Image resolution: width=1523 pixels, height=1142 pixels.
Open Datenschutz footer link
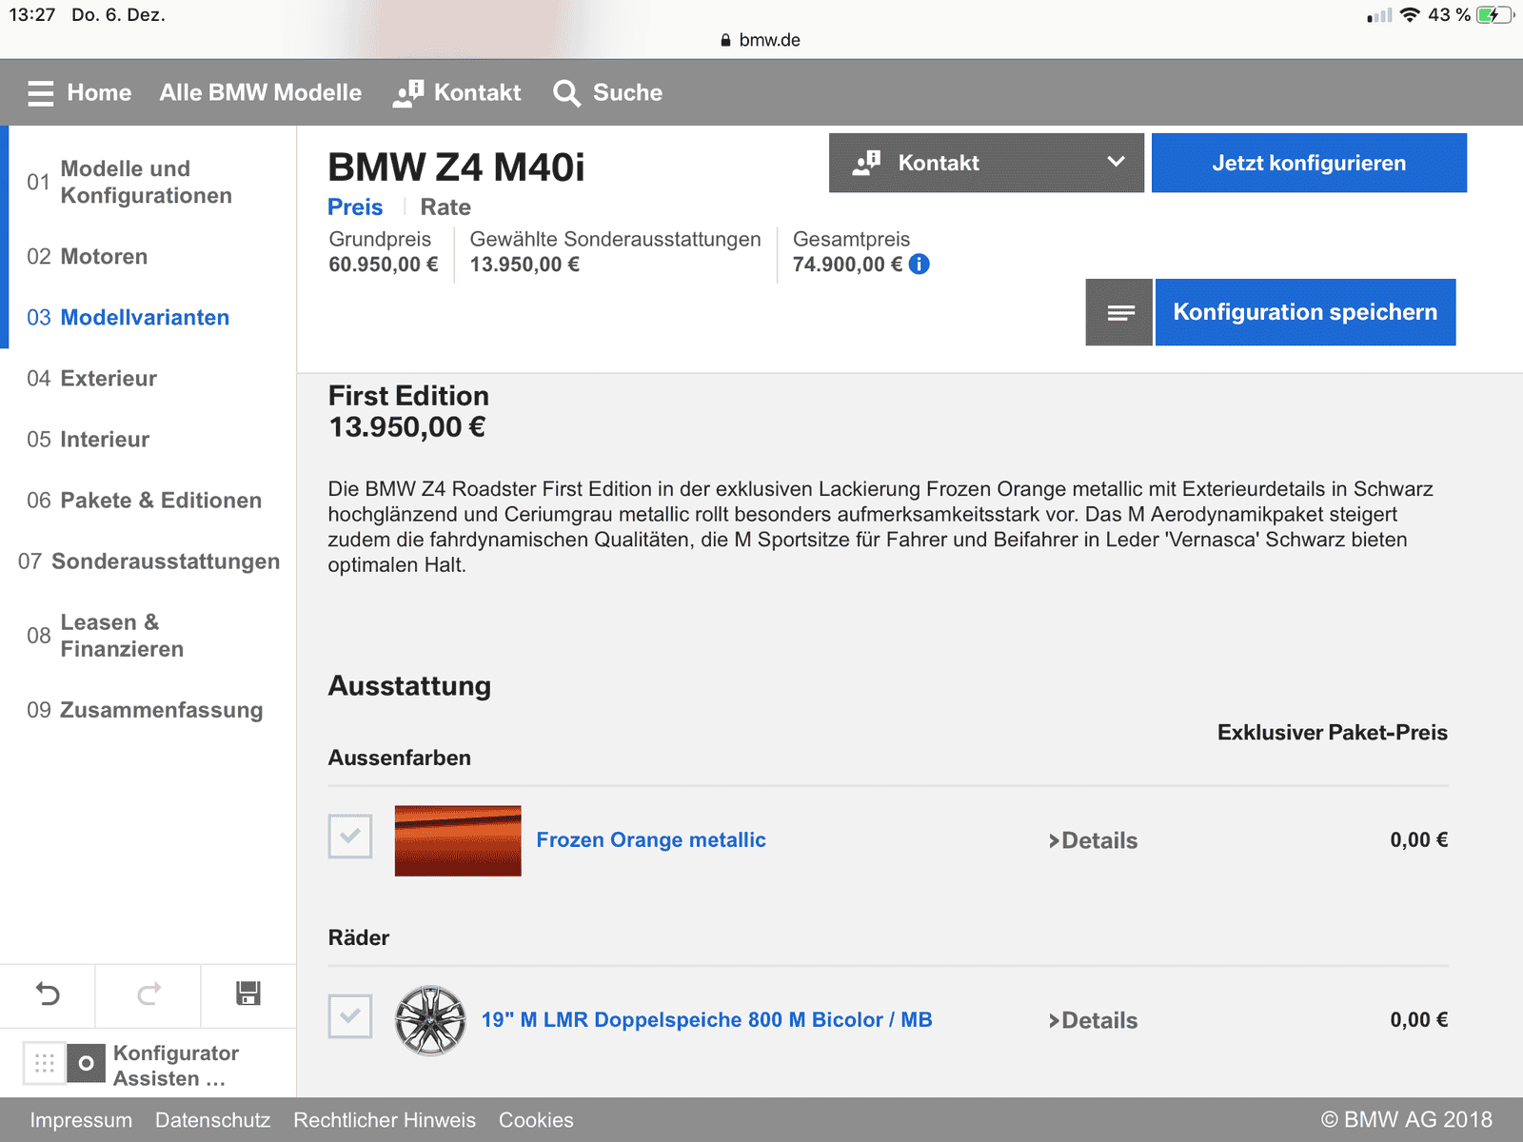tap(212, 1120)
